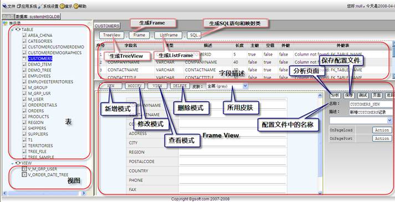Click the view icon next to V_M_GRP_USER

click(x=24, y=169)
